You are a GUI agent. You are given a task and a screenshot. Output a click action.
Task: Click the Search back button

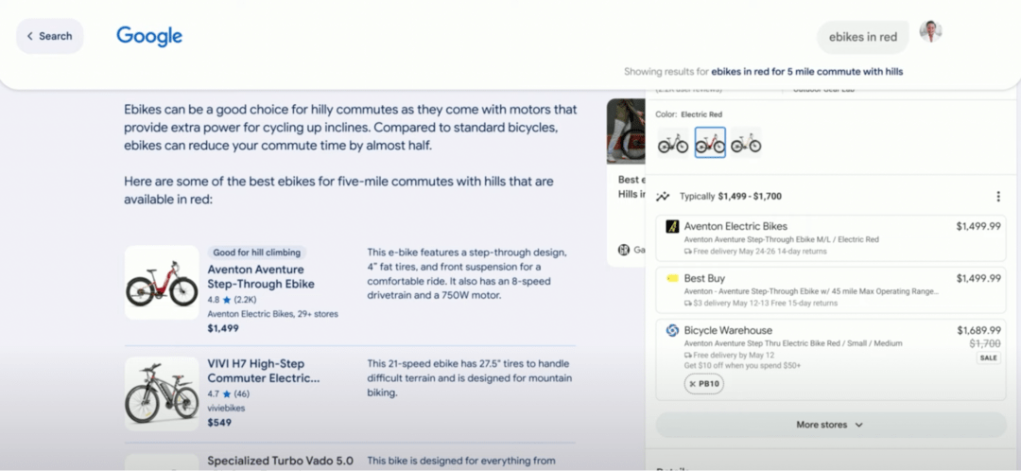point(49,36)
